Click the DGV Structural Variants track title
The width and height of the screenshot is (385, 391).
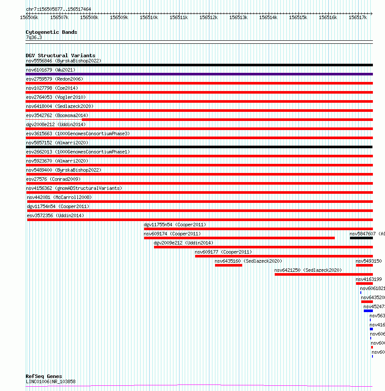click(61, 55)
